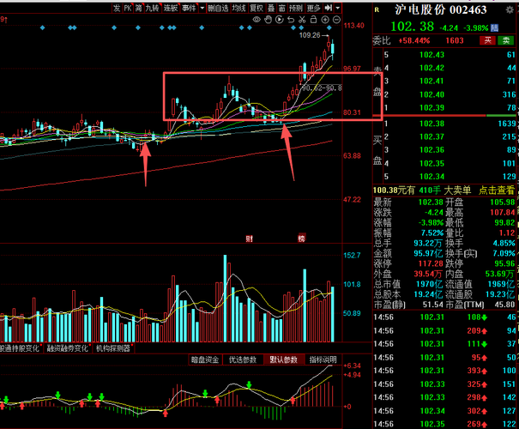The width and height of the screenshot is (519, 429).
Task: Open the 九转 indicator
Action: (153, 8)
